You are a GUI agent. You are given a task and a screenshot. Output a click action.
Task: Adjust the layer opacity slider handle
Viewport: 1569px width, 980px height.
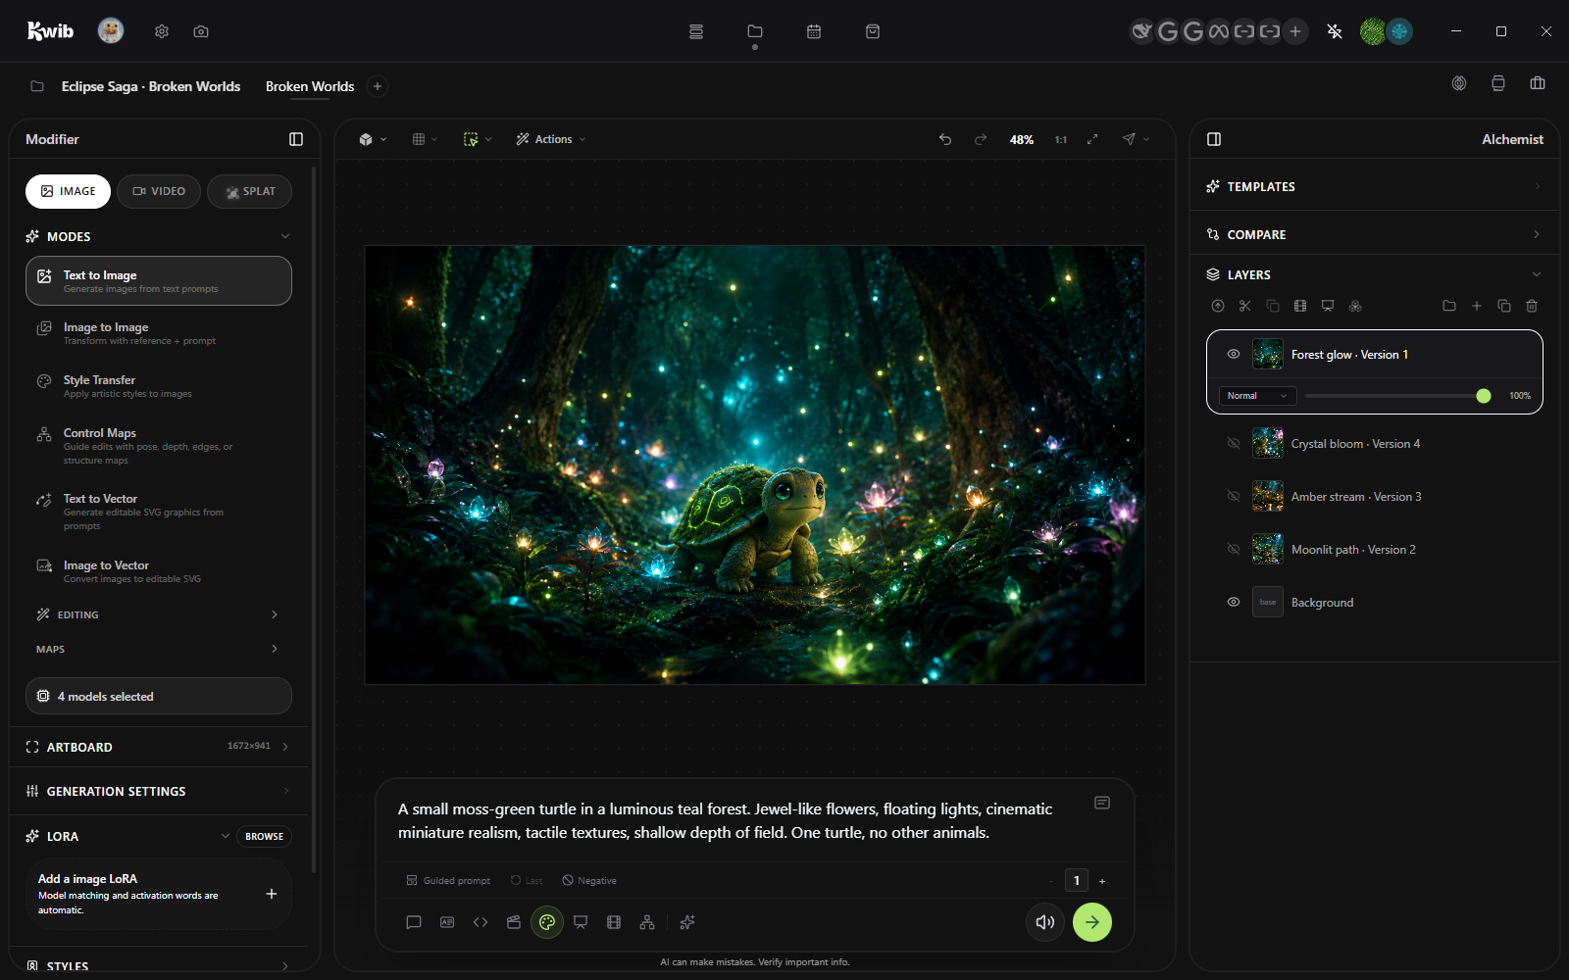coord(1484,396)
